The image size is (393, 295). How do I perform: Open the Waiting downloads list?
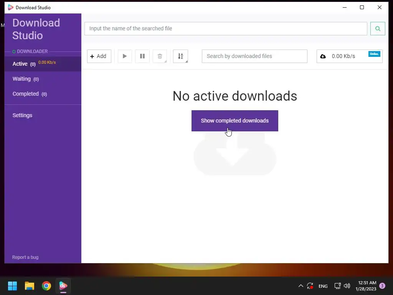[x=43, y=79]
